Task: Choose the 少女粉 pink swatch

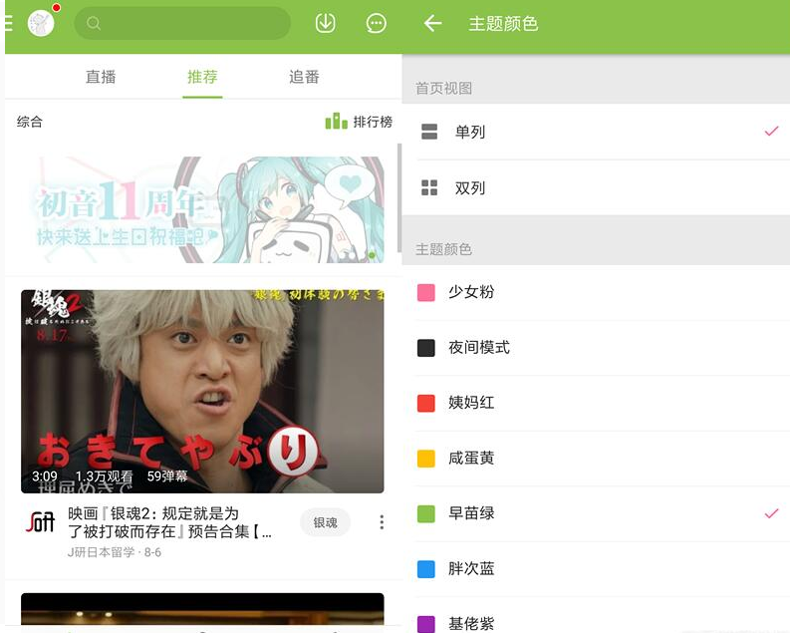Action: click(426, 292)
